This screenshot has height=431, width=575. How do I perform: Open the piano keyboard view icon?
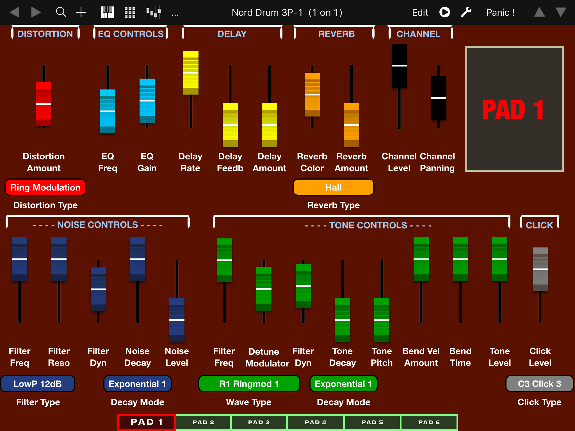pyautogui.click(x=108, y=12)
